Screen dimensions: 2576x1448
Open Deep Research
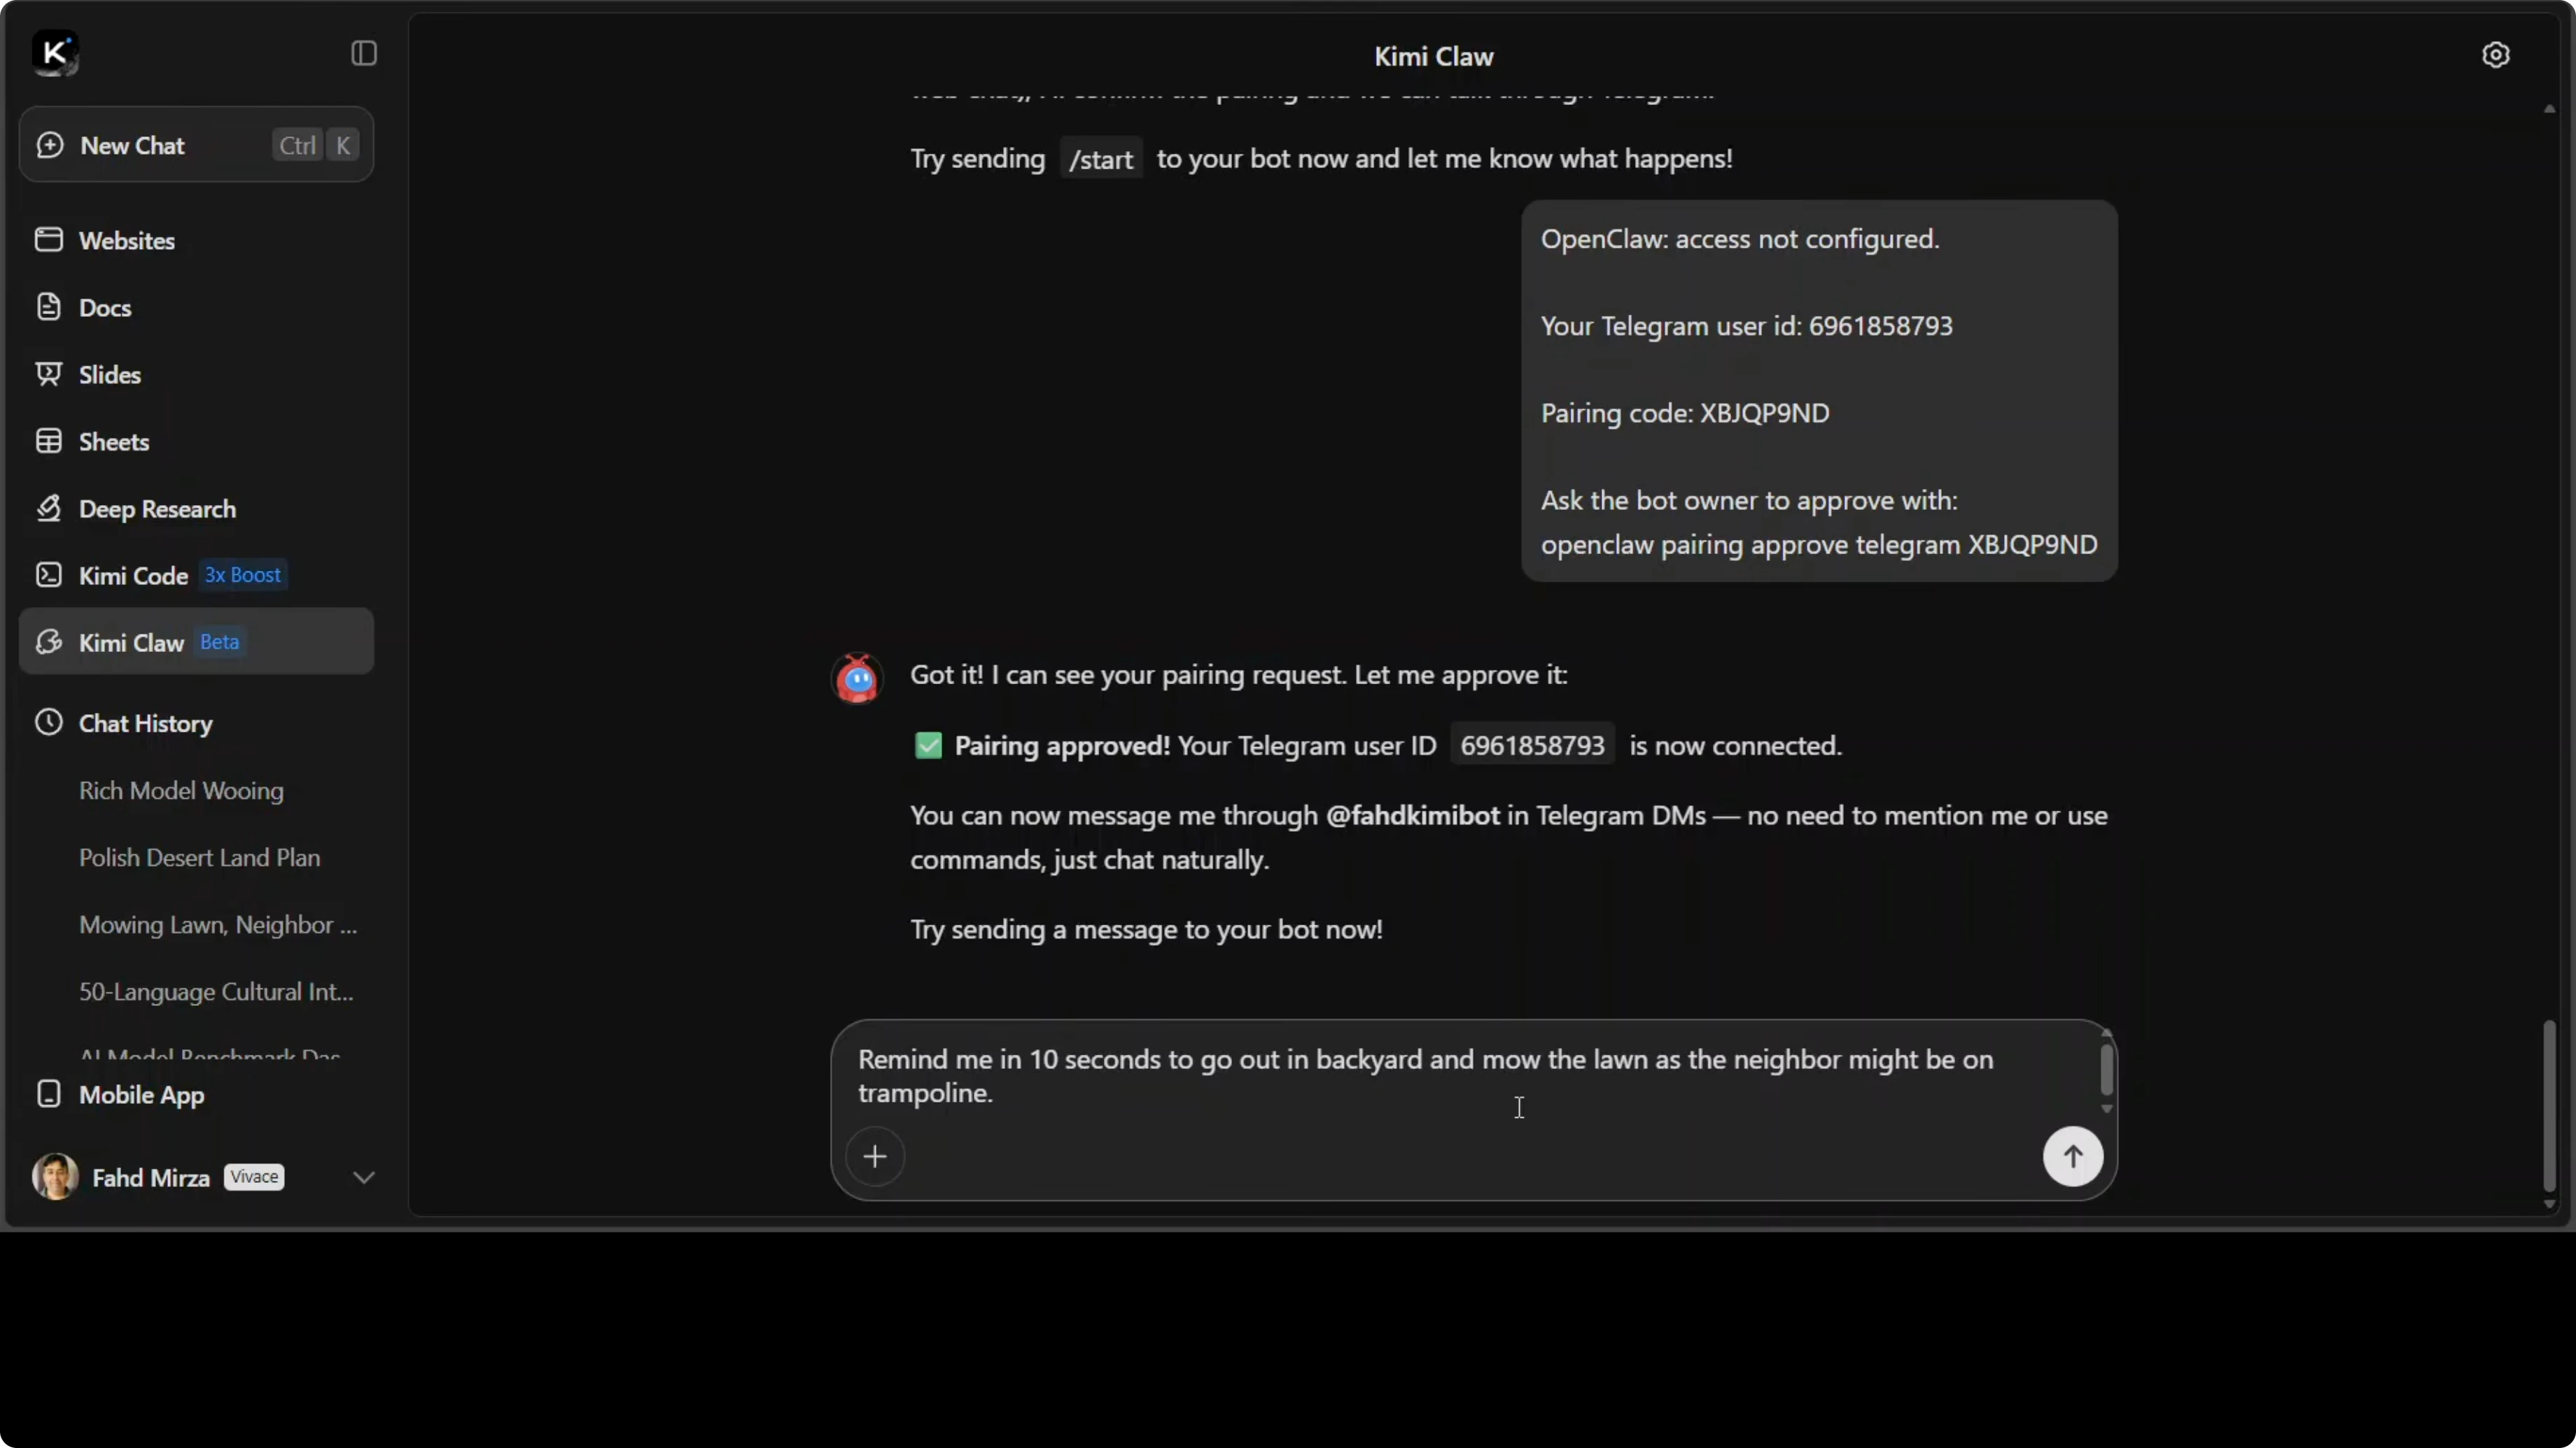[x=156, y=509]
